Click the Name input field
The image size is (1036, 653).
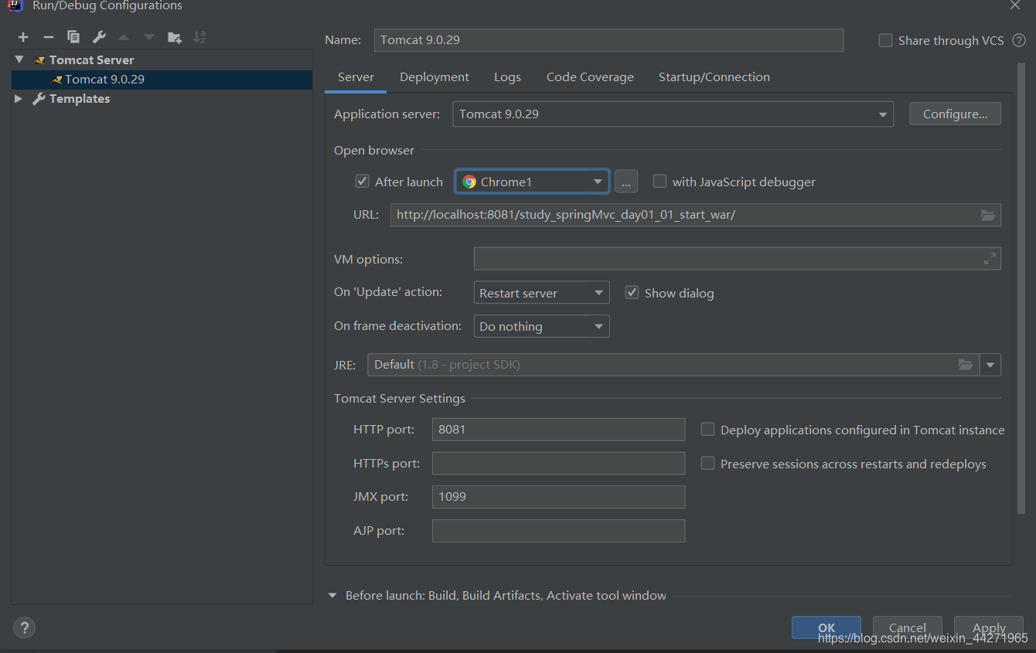[x=608, y=40]
